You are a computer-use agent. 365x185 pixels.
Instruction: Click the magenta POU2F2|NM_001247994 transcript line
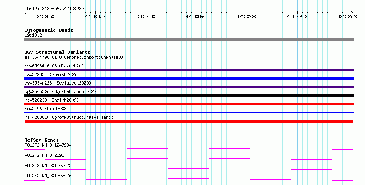[x=189, y=149]
